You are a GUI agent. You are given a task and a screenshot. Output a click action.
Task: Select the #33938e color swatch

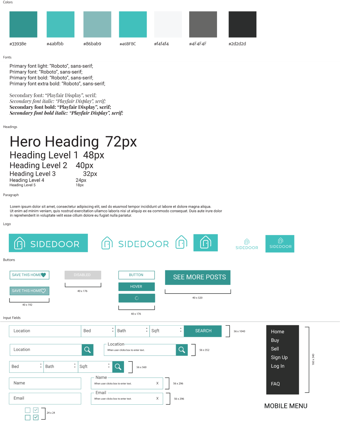[23, 24]
